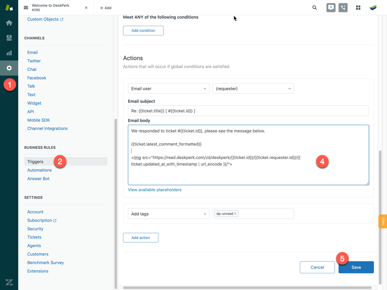Remove the dp-unread tag

(235, 214)
